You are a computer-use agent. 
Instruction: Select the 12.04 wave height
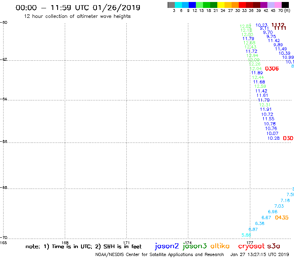click(x=256, y=69)
